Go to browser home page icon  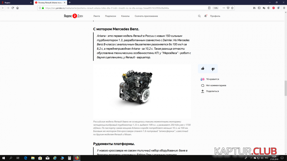18,8
